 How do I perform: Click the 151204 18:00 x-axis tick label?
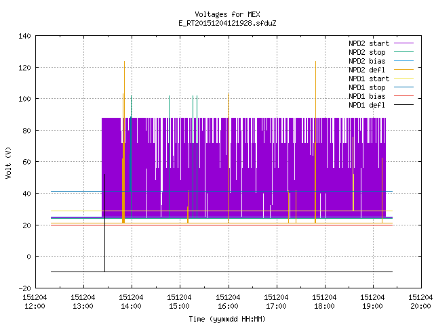[x=324, y=302]
